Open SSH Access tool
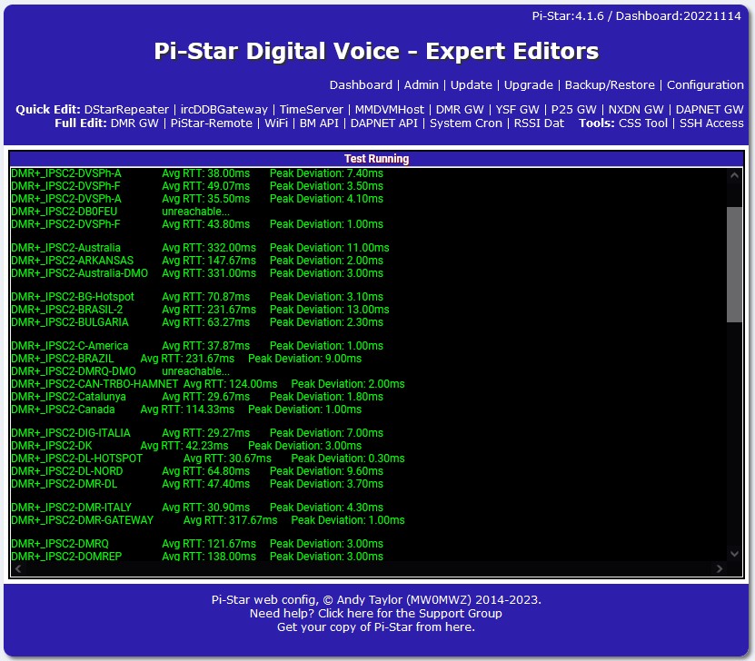 [x=711, y=123]
